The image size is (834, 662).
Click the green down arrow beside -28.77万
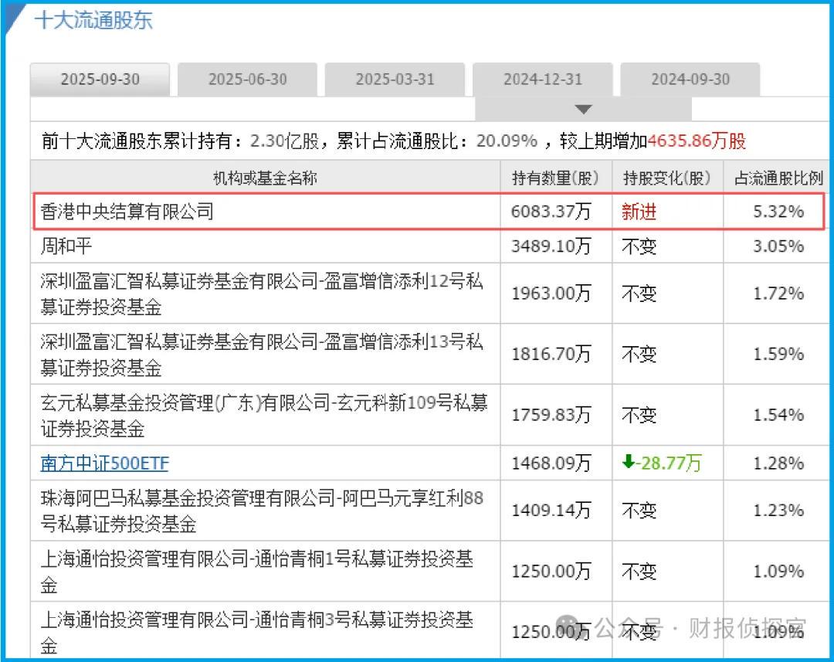click(628, 462)
